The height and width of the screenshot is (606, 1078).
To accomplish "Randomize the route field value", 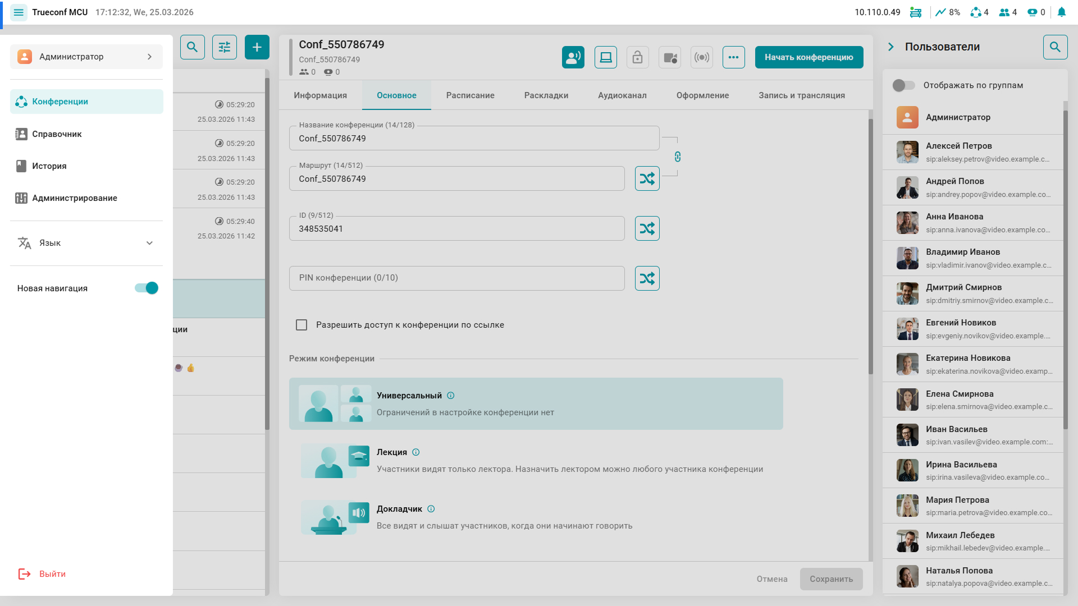I will 647,178.
